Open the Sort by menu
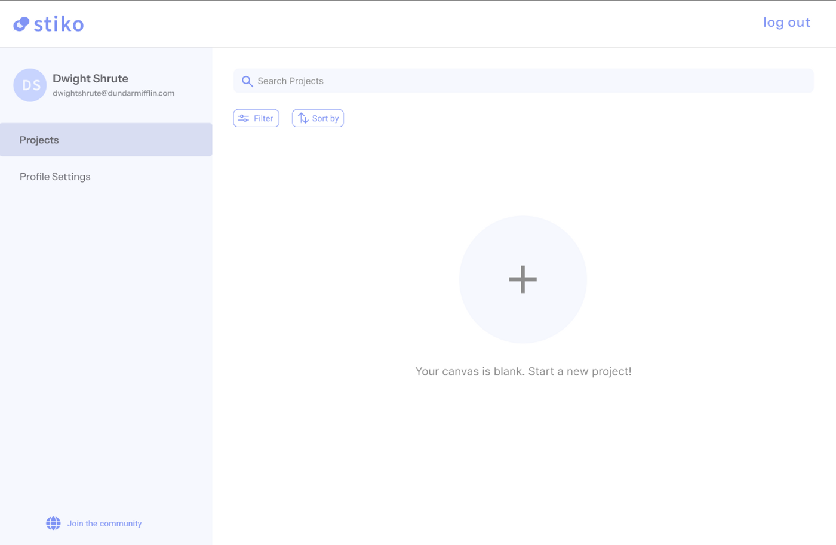 pos(318,118)
